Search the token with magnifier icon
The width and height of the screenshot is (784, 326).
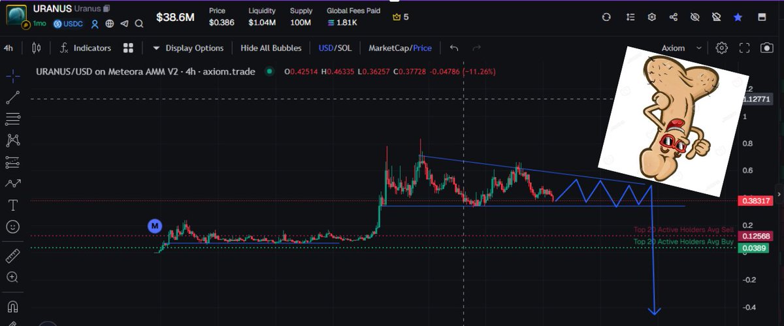point(139,24)
